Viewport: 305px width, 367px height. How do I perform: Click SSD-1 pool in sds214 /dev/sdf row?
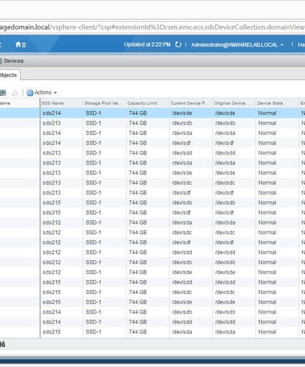(93, 143)
